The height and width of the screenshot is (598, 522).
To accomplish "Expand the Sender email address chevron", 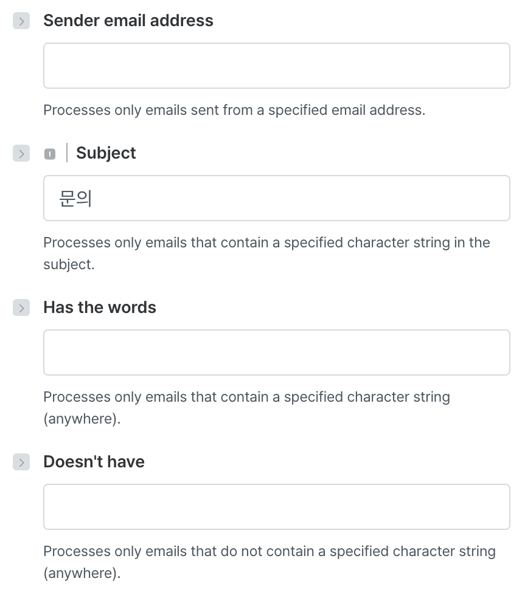I will [x=21, y=21].
